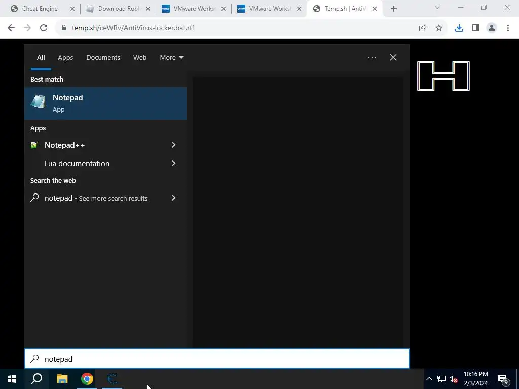Expand the notepad web search arrow
The image size is (519, 389).
tap(173, 198)
